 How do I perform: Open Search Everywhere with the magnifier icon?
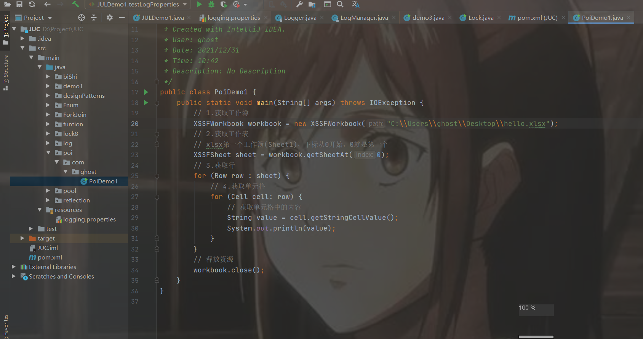coord(340,4)
